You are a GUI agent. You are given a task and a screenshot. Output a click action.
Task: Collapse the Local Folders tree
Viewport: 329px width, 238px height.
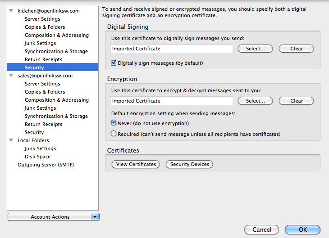coord(11,140)
